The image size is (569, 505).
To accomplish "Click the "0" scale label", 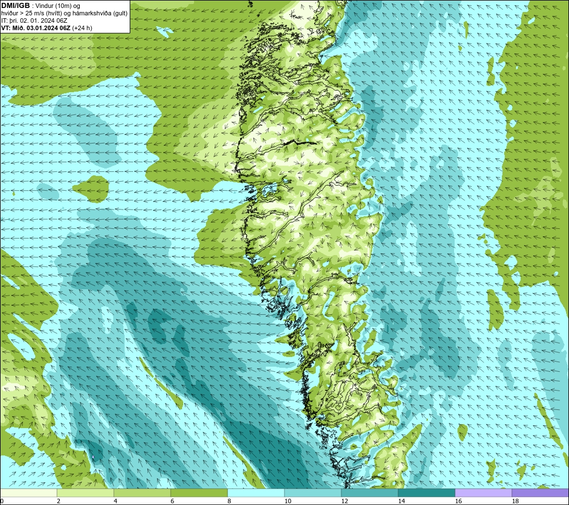I will 2,501.
